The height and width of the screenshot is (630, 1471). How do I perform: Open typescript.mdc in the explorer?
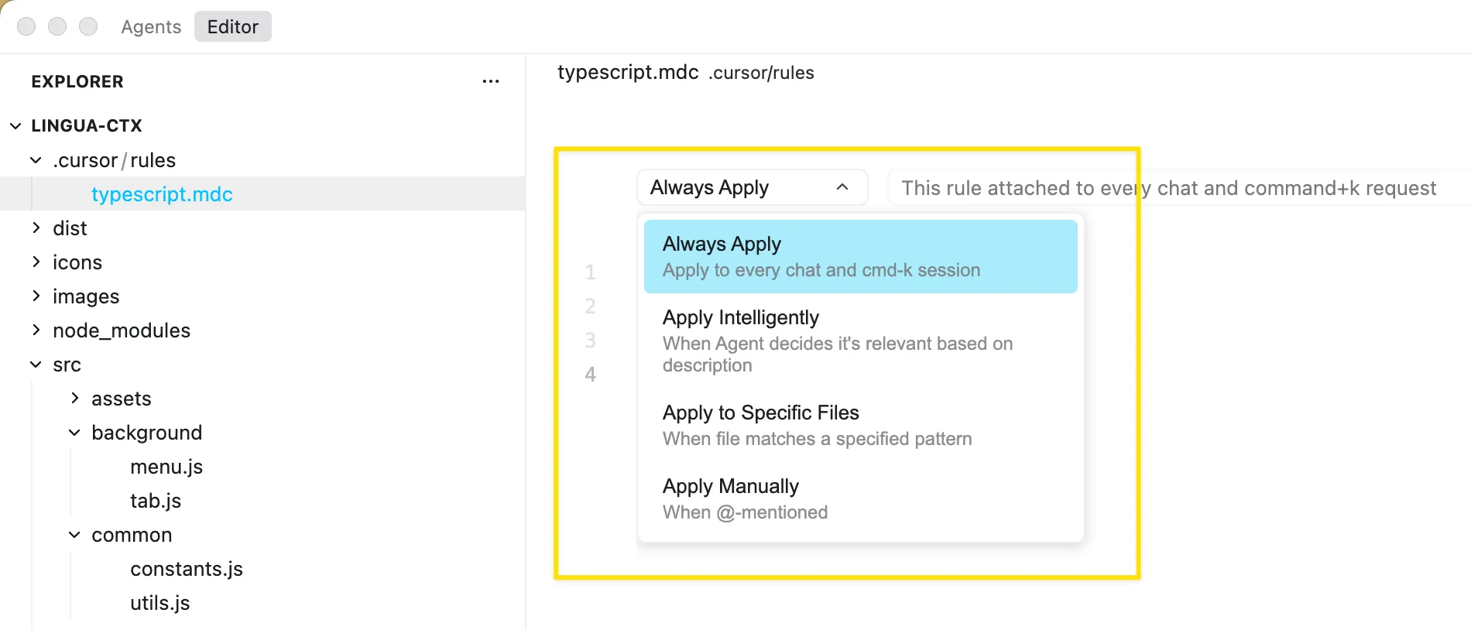162,194
